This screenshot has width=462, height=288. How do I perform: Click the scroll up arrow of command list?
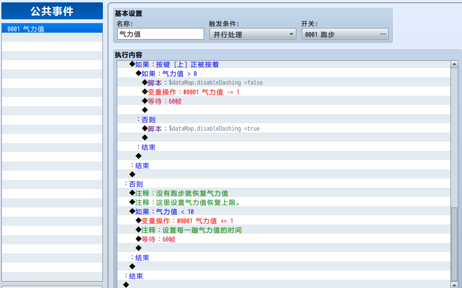tap(454, 64)
